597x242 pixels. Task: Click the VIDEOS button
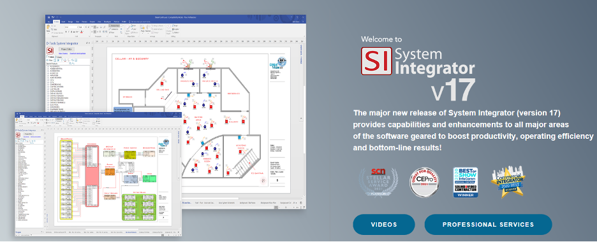[384, 225]
